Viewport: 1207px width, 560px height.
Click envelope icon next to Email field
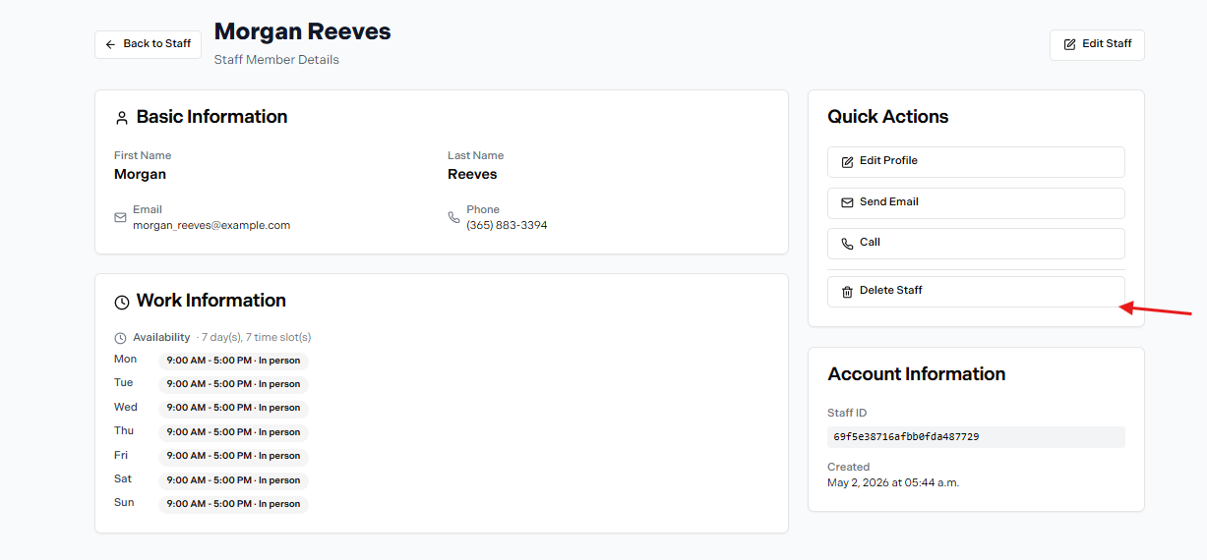pos(120,217)
